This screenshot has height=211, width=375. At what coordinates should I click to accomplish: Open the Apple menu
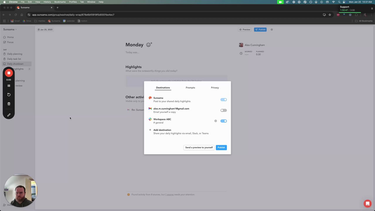(x=4, y=2)
